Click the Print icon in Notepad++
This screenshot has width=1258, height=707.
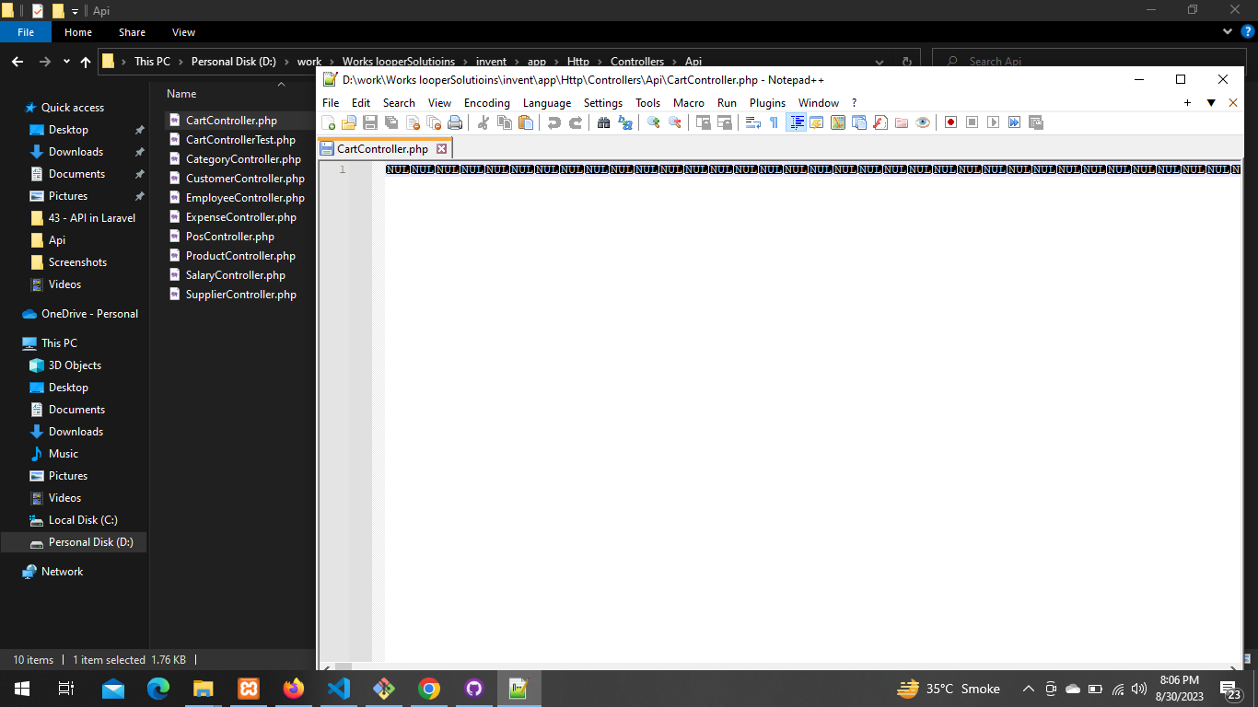454,122
